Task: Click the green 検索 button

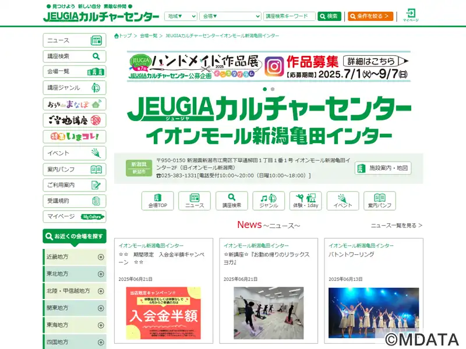Action: tap(329, 16)
